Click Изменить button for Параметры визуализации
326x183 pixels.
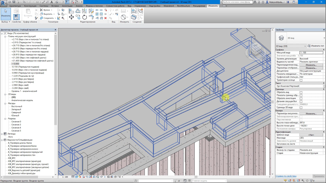pos(311,114)
